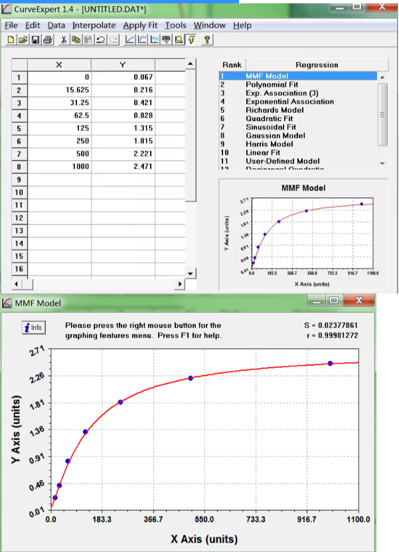Click the Save floppy disk icon

tap(35, 40)
